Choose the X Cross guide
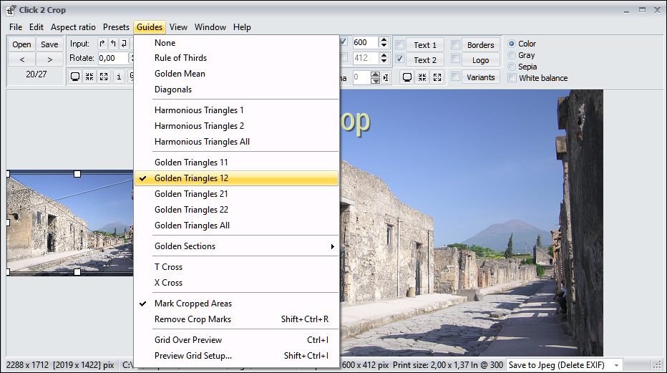Image resolution: width=667 pixels, height=373 pixels. pos(236,283)
